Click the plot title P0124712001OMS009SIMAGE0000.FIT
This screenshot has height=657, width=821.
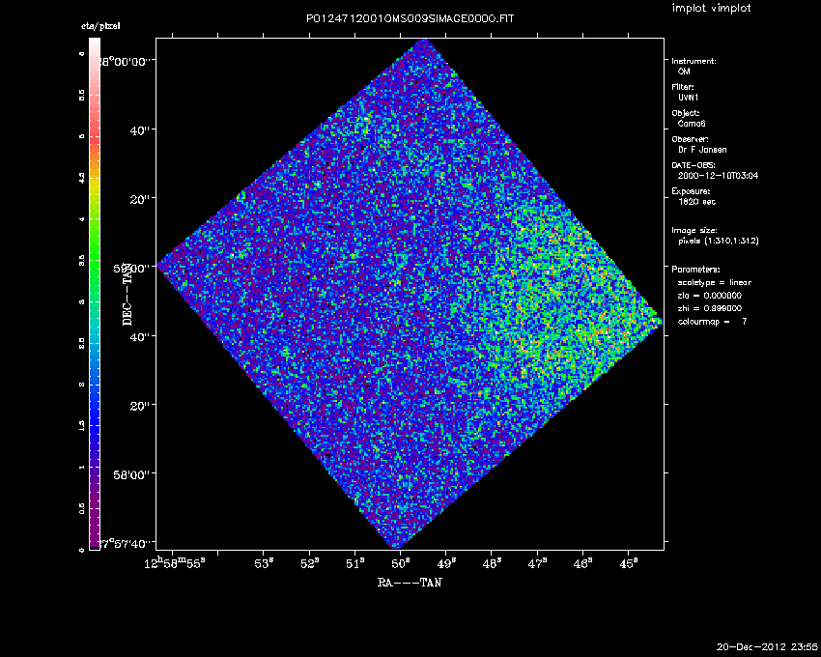[410, 19]
